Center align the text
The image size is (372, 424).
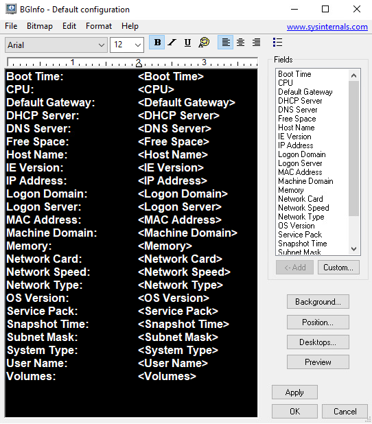(x=240, y=43)
